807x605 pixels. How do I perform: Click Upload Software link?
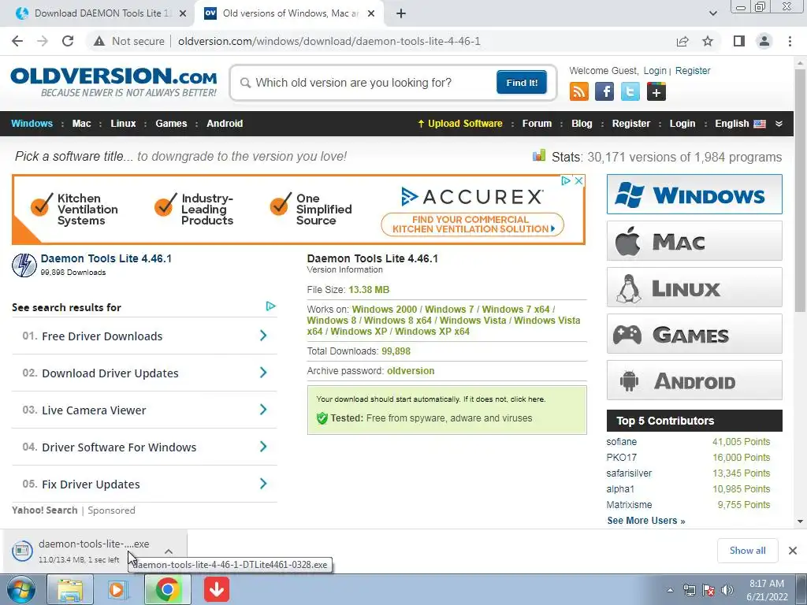click(460, 124)
